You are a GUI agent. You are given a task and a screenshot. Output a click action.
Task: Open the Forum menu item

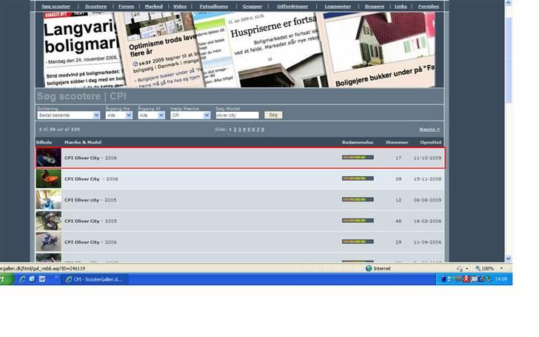point(126,6)
